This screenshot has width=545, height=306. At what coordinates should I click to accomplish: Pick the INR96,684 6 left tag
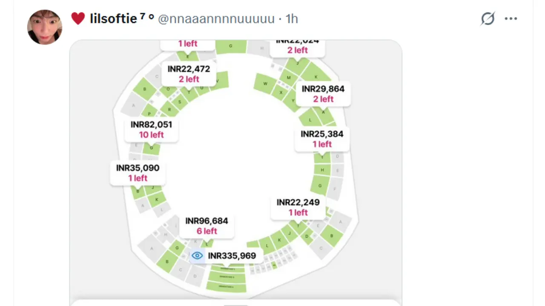[x=207, y=226]
